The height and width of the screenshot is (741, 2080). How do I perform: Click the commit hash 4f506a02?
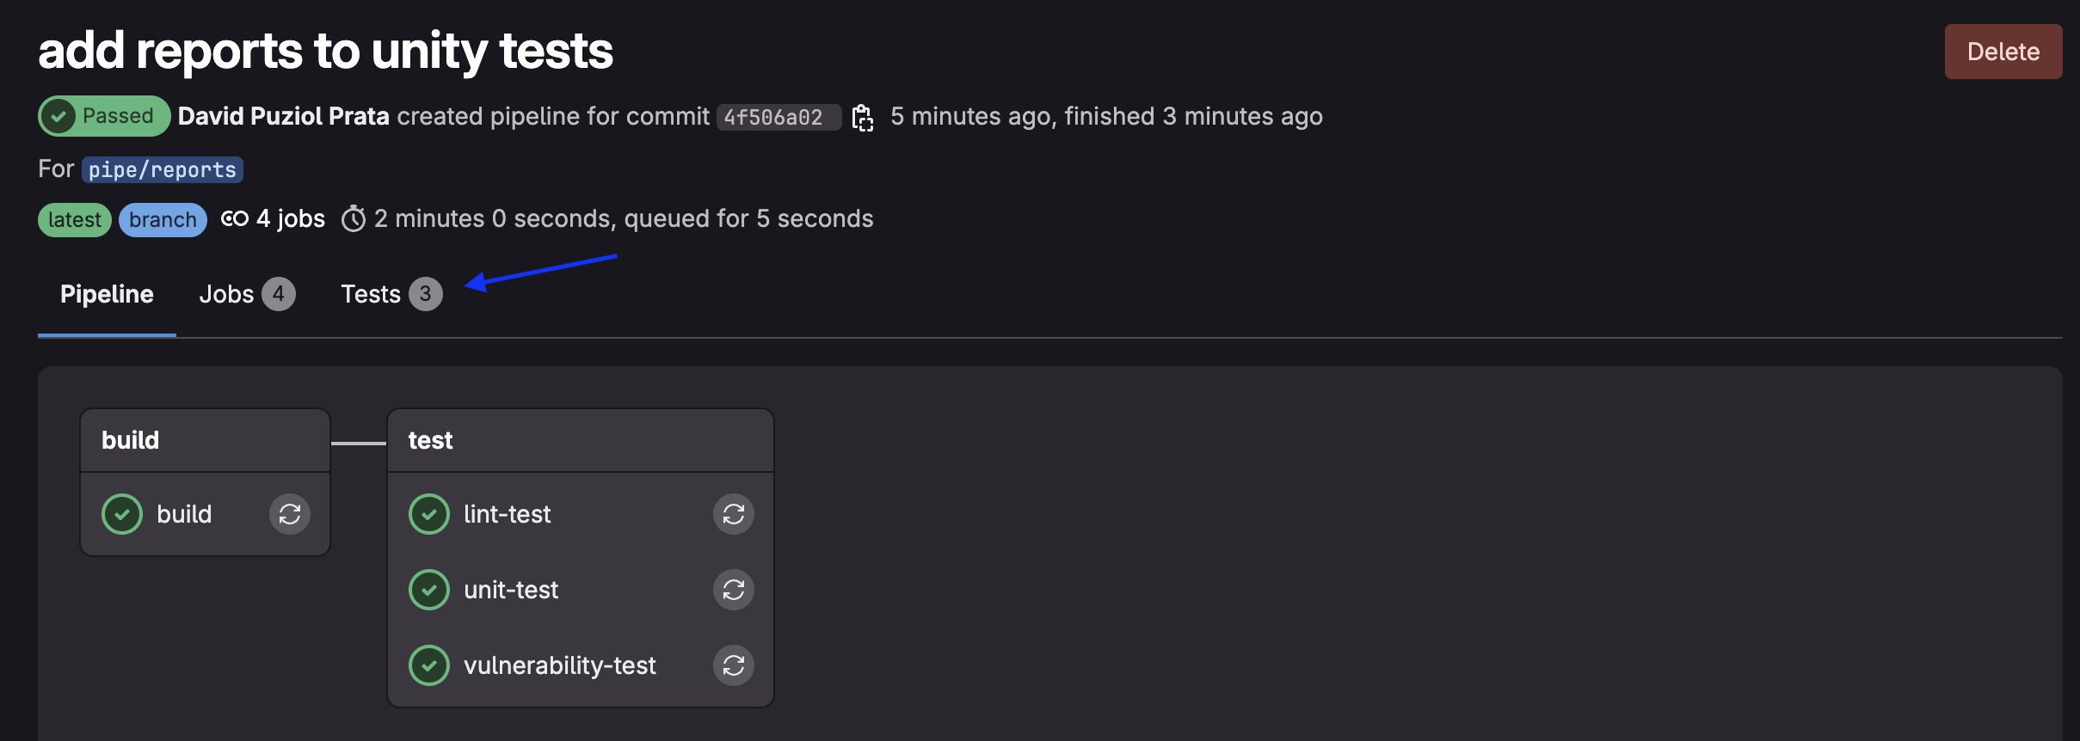(x=777, y=117)
